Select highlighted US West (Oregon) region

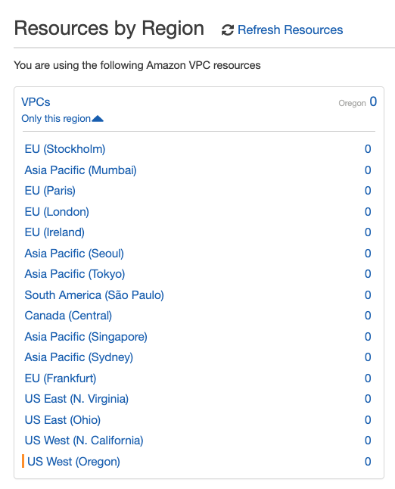pos(73,462)
